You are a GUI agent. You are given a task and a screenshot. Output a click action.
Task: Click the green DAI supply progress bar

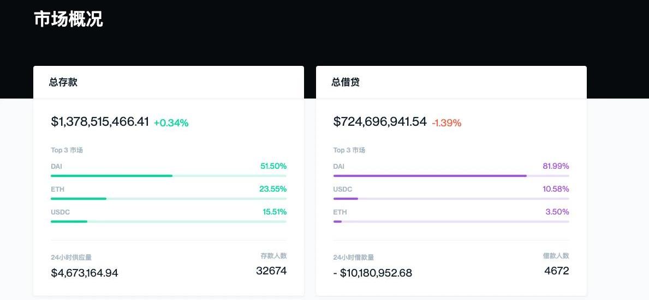112,176
